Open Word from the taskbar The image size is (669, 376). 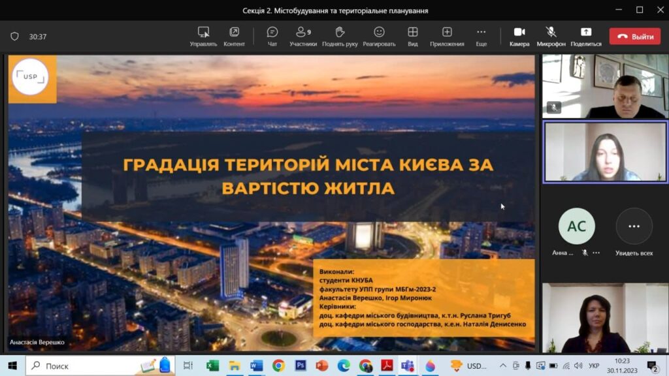[x=256, y=366]
